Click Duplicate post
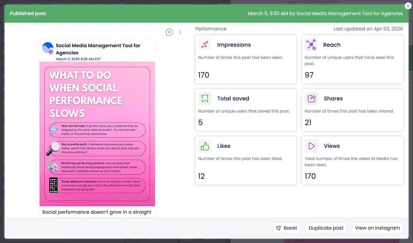 pos(325,228)
